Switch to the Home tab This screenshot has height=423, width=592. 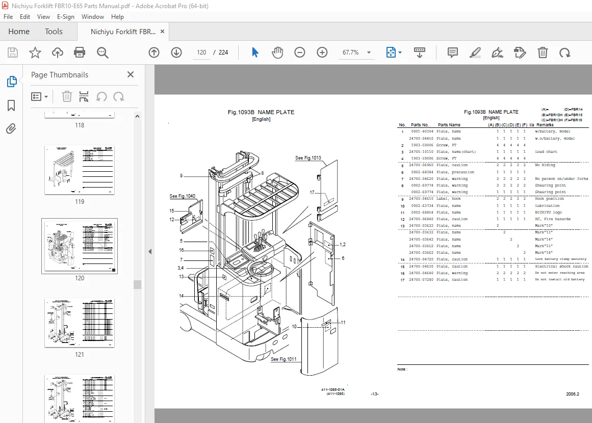pos(19,31)
